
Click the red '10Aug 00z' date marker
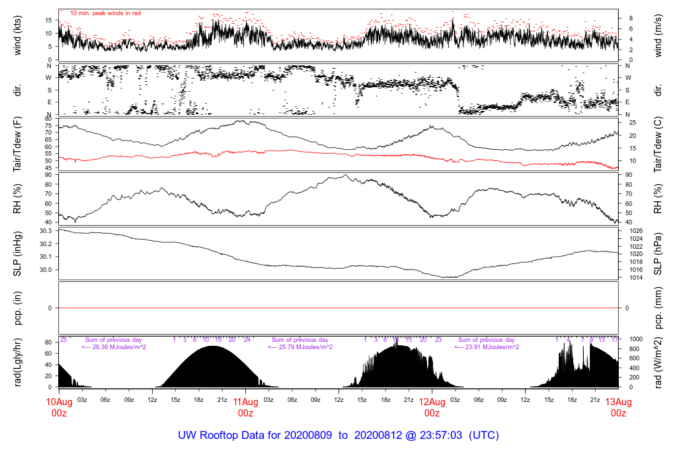59,407
